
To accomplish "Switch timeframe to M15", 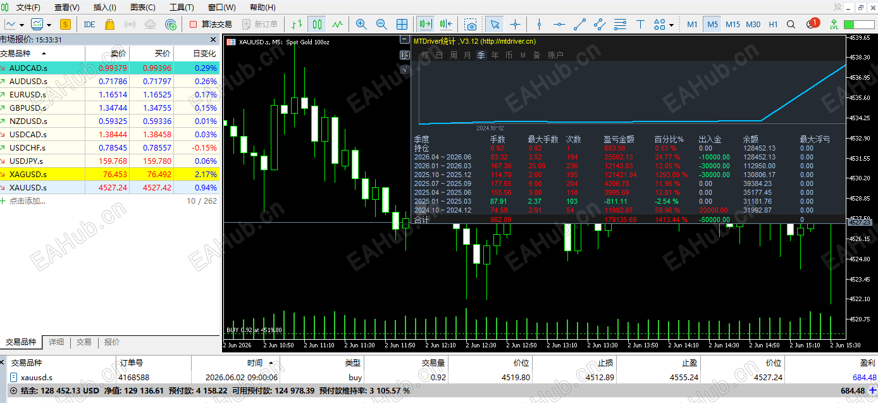I will point(733,24).
